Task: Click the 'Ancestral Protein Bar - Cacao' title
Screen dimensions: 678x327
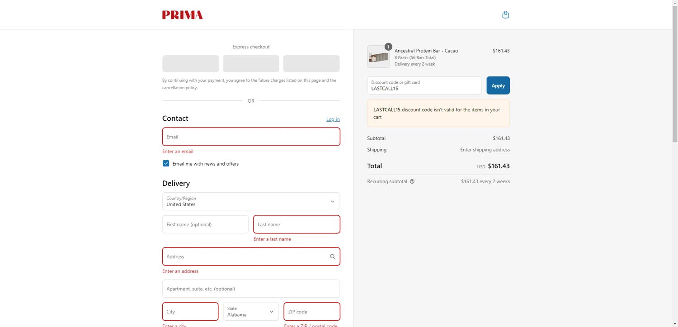Action: [426, 51]
